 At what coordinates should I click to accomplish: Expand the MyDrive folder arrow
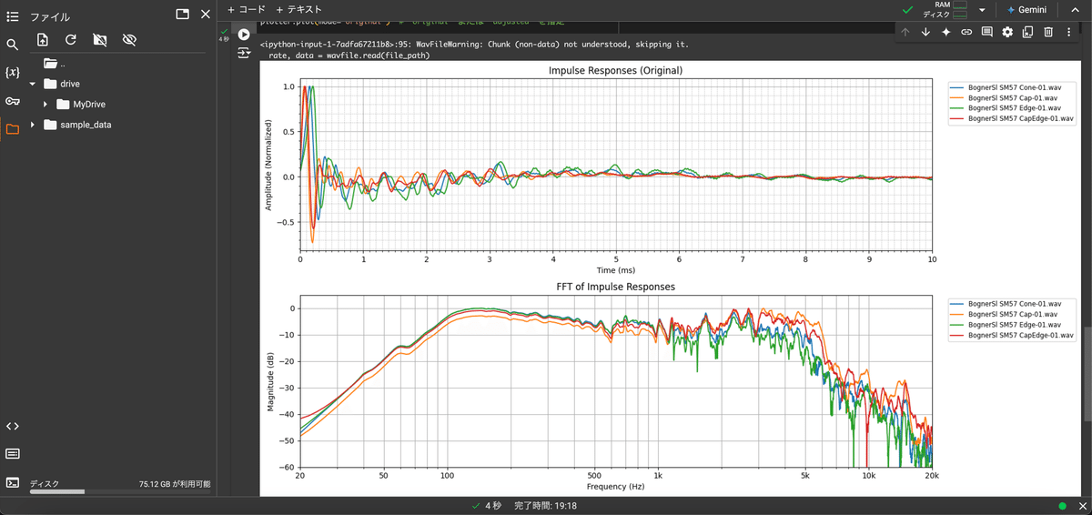[x=45, y=105]
